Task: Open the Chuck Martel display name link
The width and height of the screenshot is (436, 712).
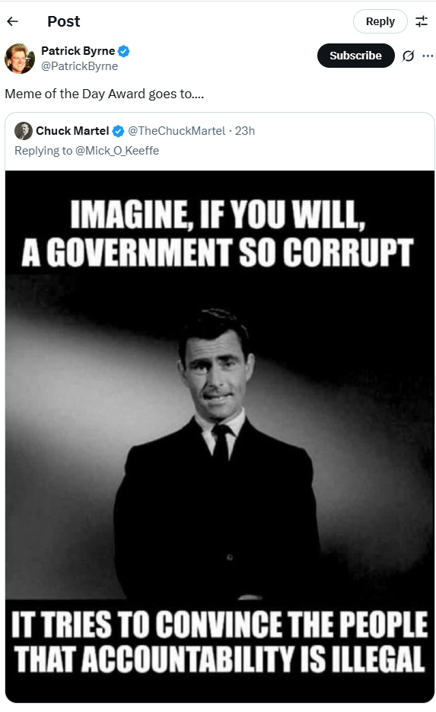Action: pyautogui.click(x=72, y=131)
